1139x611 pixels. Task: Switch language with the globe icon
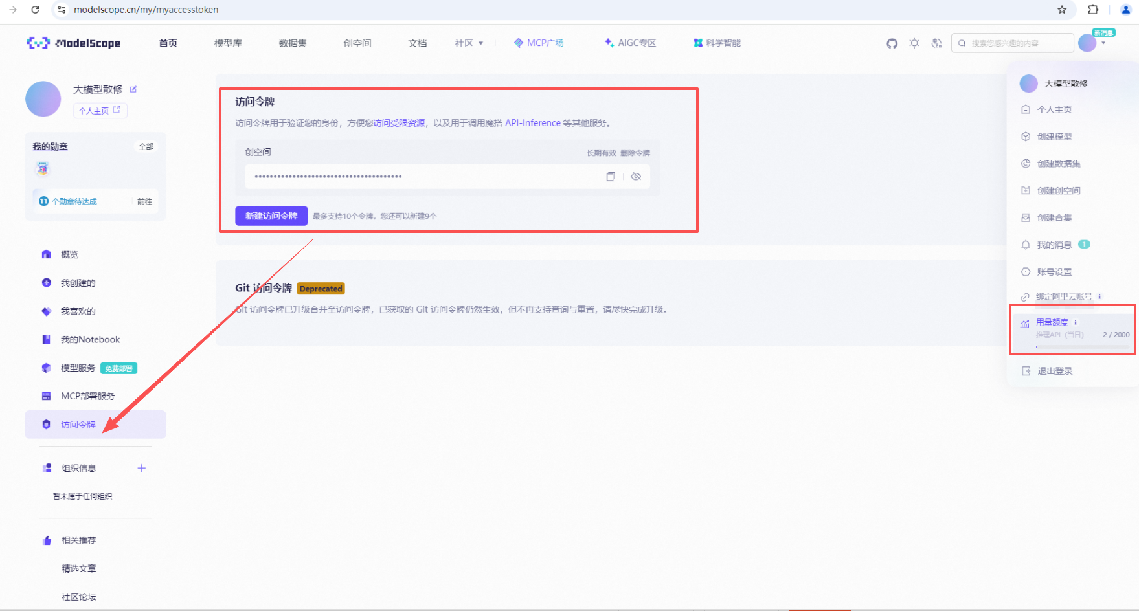pos(936,43)
